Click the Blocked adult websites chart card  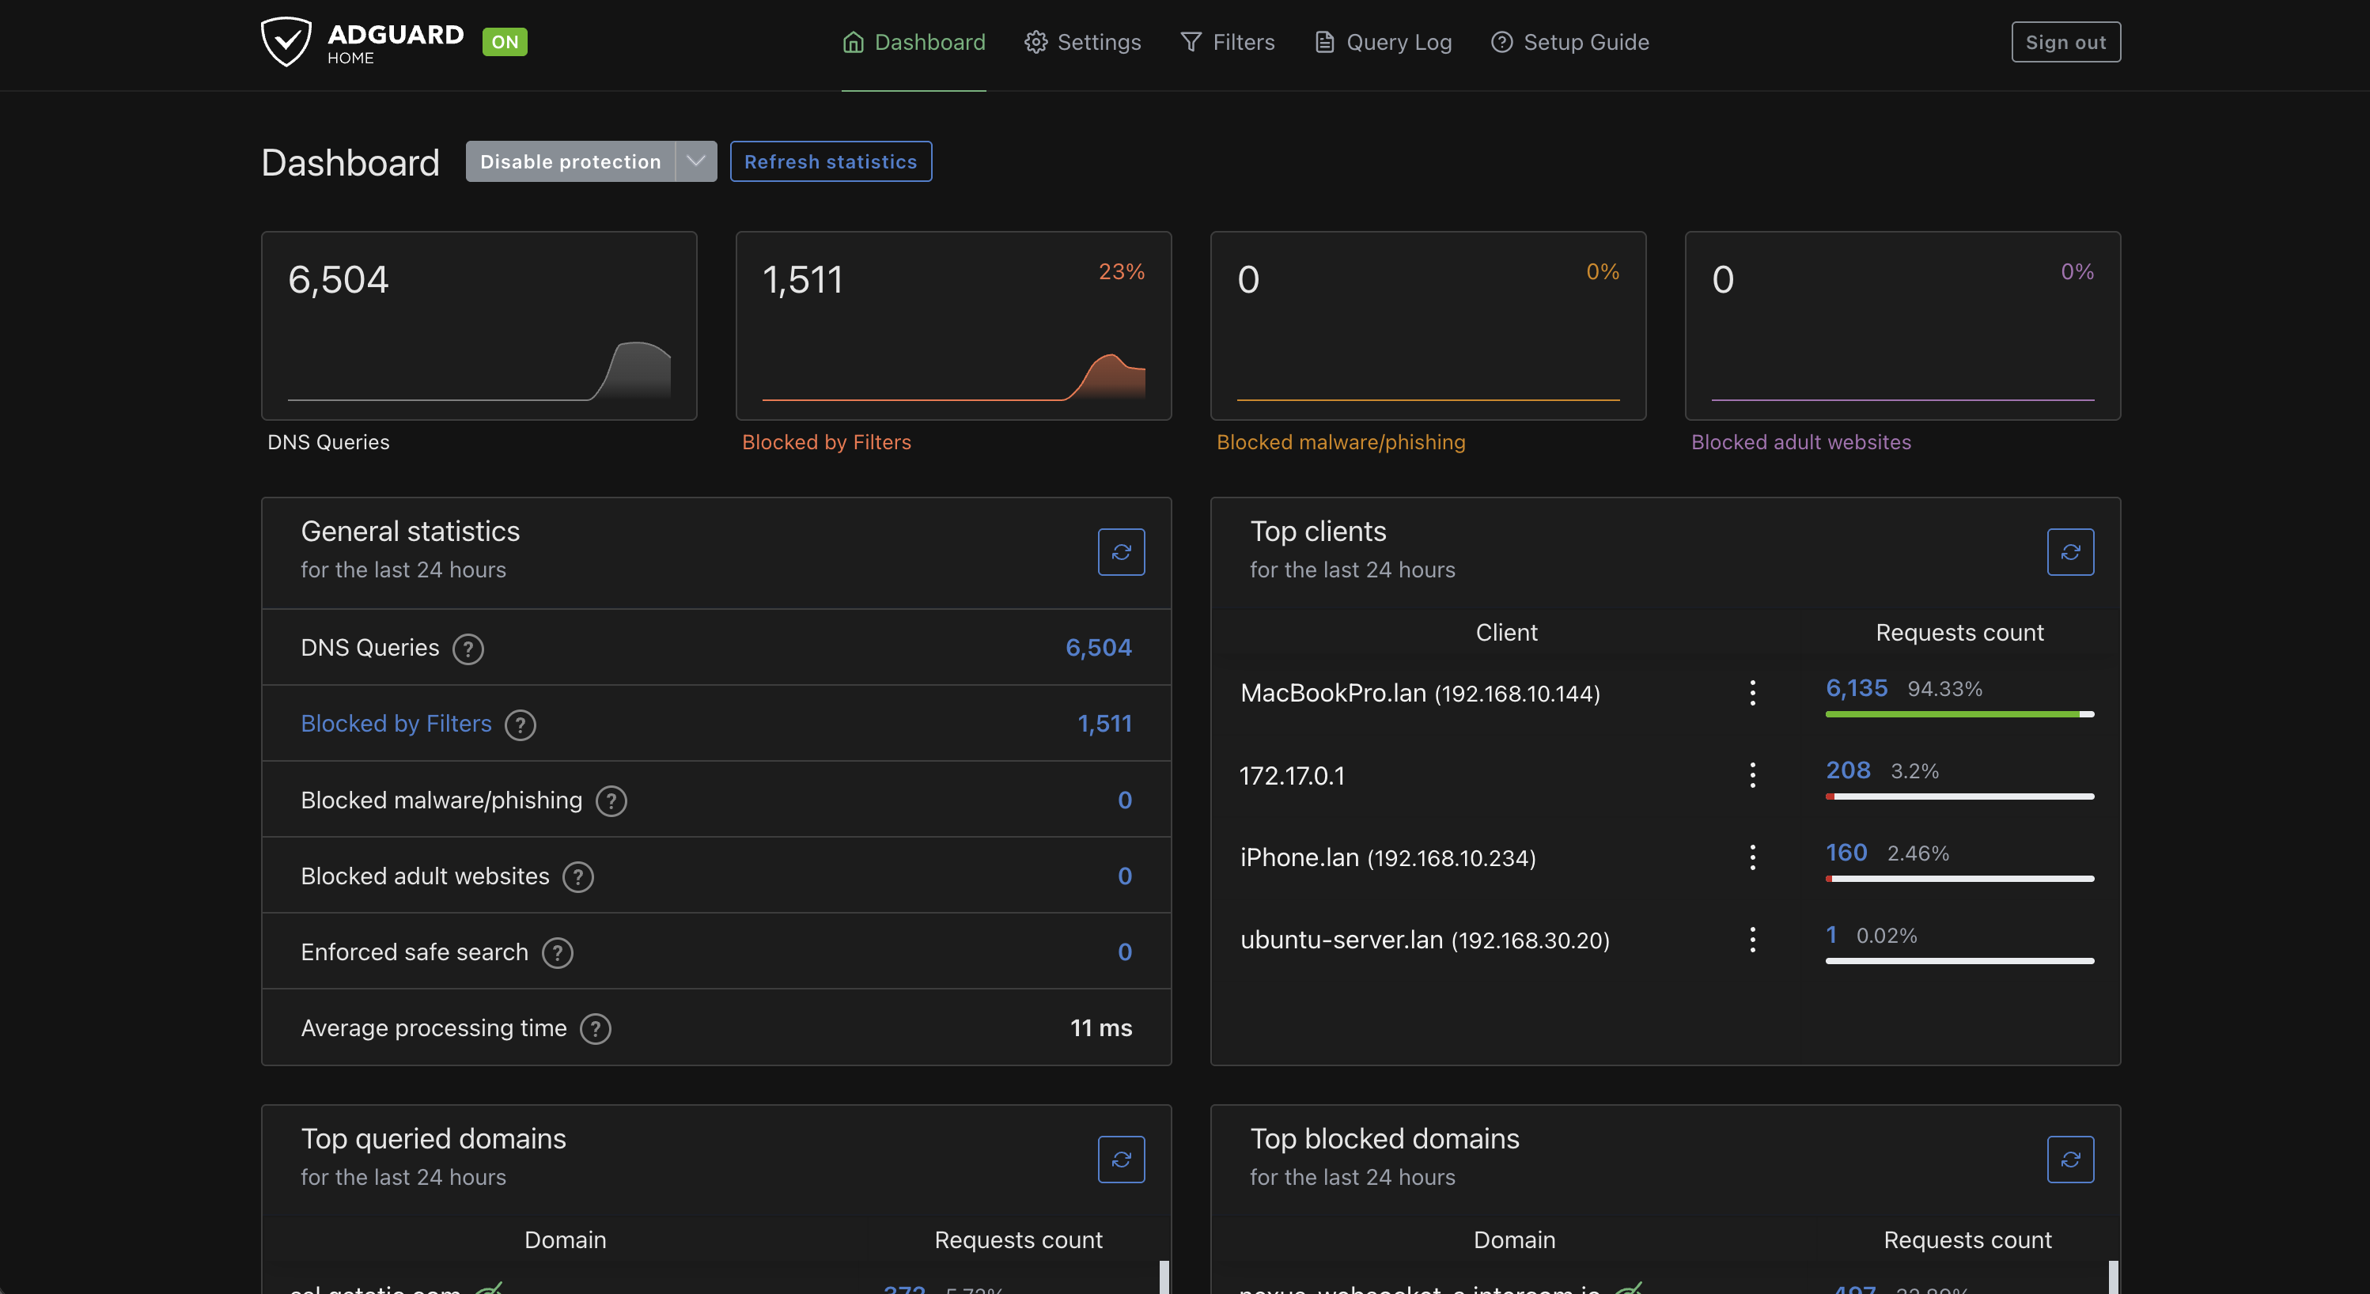1902,326
